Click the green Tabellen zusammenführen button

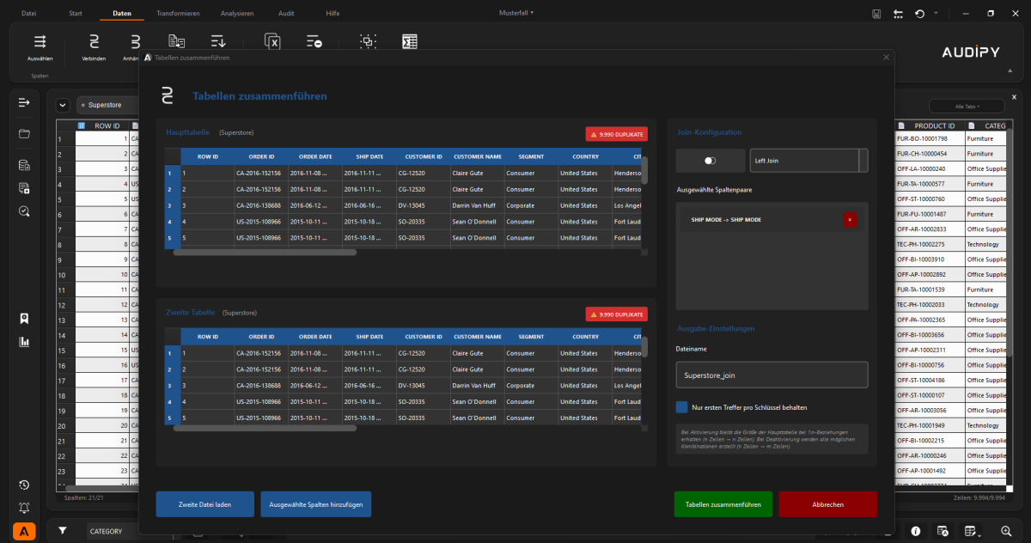[x=723, y=504]
